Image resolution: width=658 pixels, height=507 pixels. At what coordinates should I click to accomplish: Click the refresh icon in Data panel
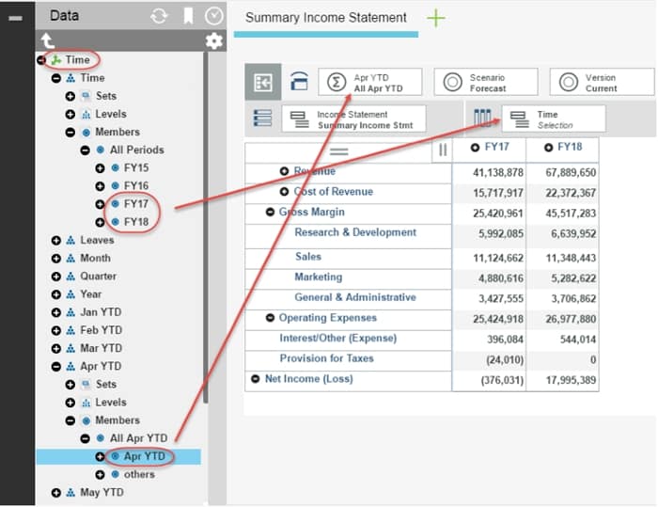click(161, 16)
